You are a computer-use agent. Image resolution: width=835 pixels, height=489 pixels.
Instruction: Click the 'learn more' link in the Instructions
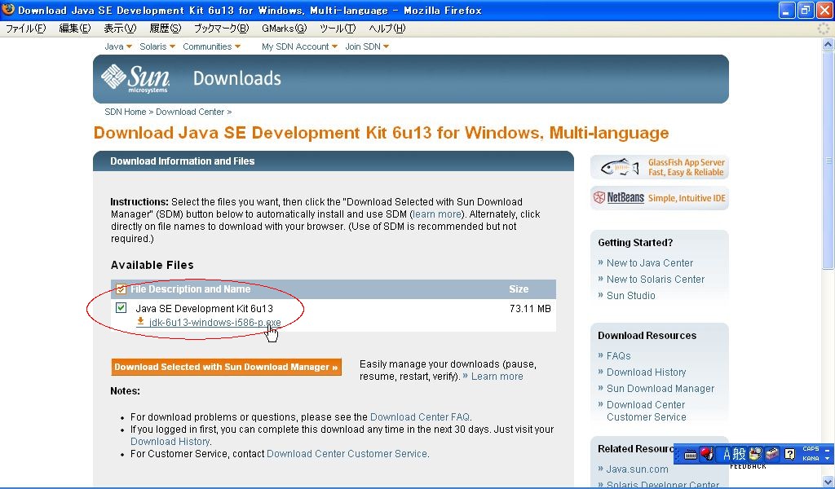437,214
